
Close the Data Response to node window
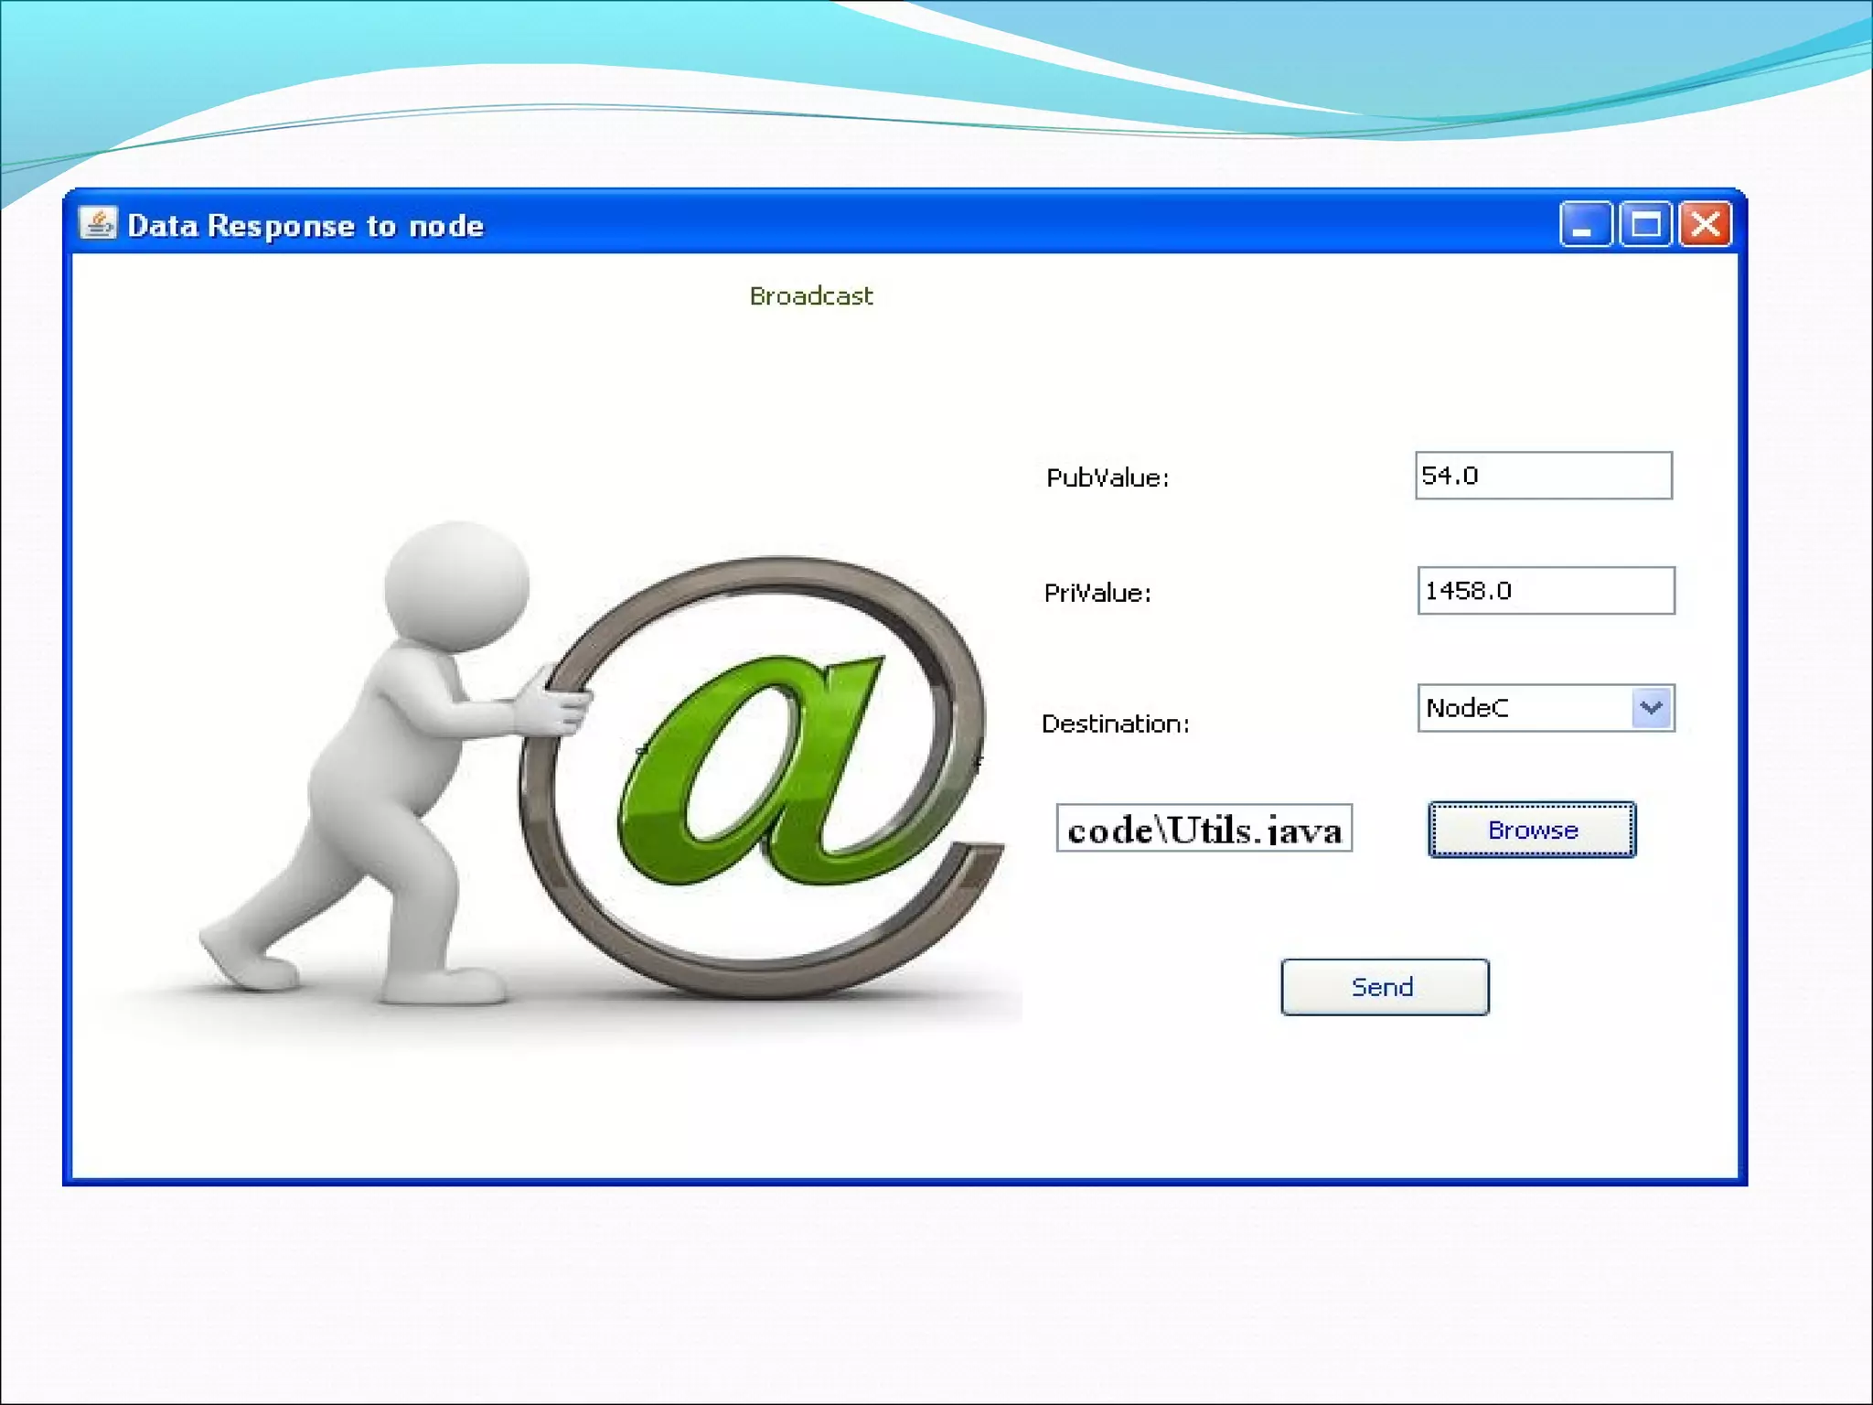pos(1706,224)
